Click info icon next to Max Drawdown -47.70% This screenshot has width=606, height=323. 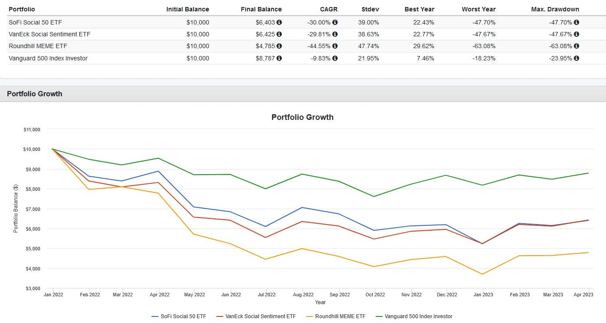pyautogui.click(x=577, y=22)
